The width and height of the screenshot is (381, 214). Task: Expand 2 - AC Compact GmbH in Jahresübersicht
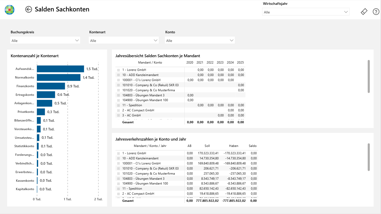tap(119, 110)
